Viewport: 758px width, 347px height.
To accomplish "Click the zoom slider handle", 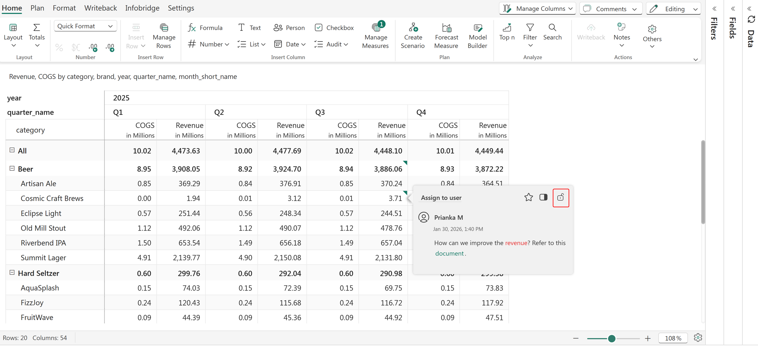I will (612, 338).
